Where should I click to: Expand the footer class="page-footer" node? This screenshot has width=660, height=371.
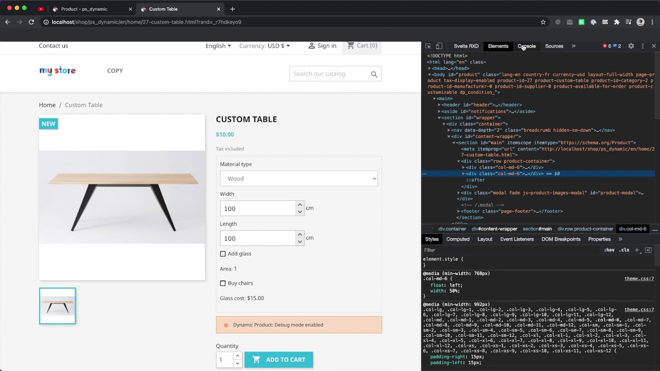(x=458, y=211)
